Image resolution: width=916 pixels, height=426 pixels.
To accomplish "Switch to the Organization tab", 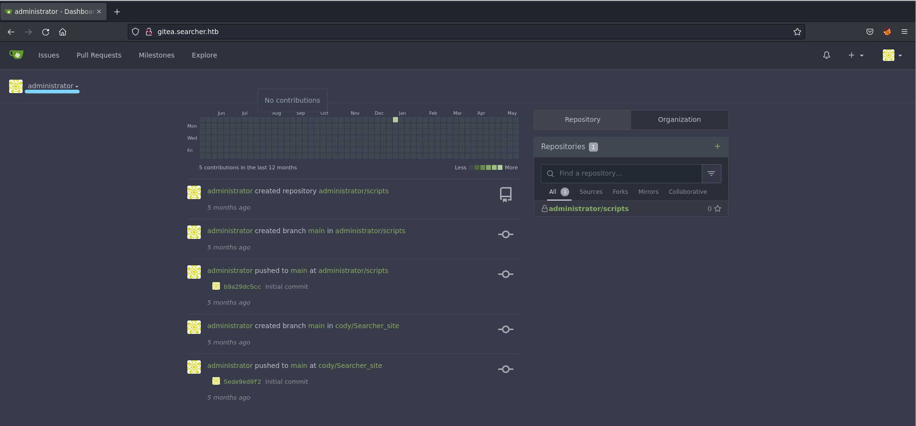I will click(x=679, y=119).
